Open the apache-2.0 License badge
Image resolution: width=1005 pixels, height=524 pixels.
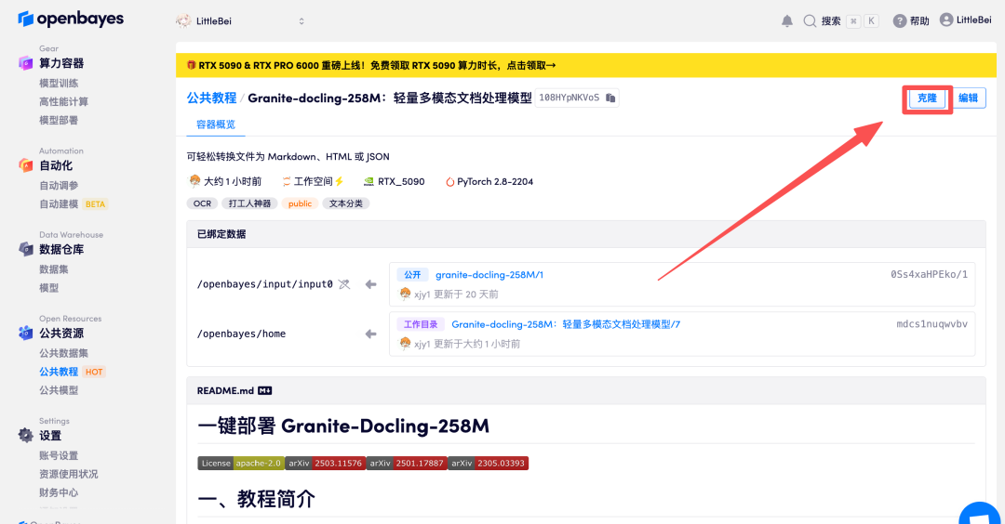tap(241, 464)
